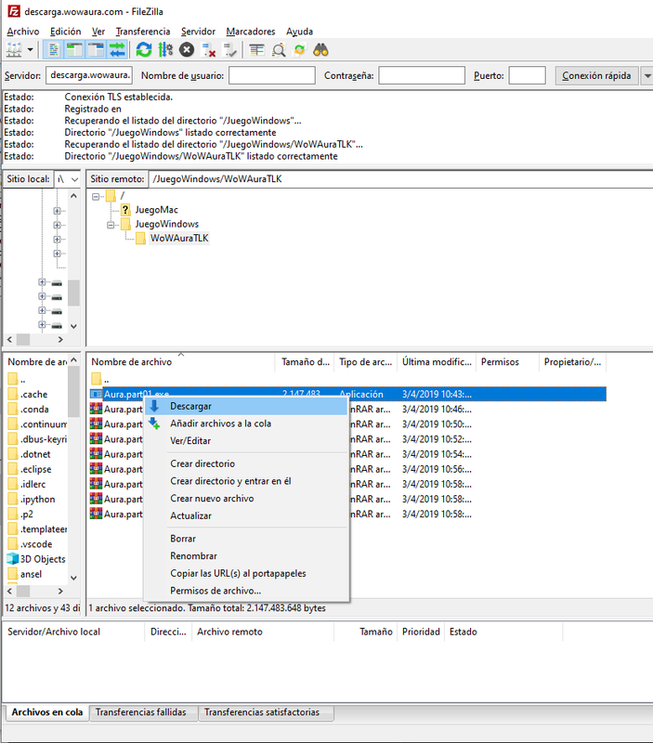
Task: Toggle the local directory tree view
Action: 74,50
